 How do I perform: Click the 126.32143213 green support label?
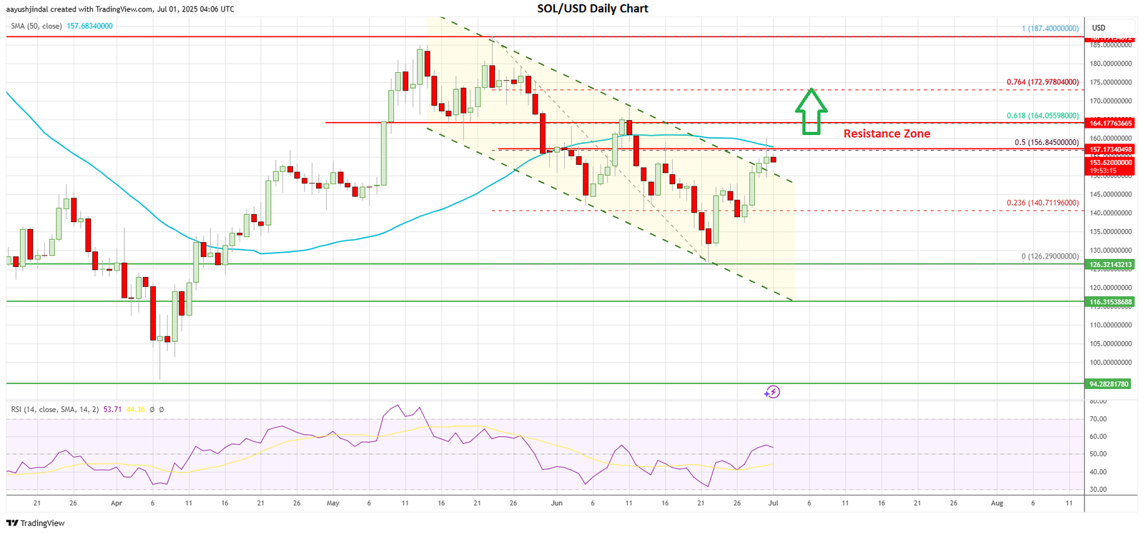pyautogui.click(x=1110, y=265)
